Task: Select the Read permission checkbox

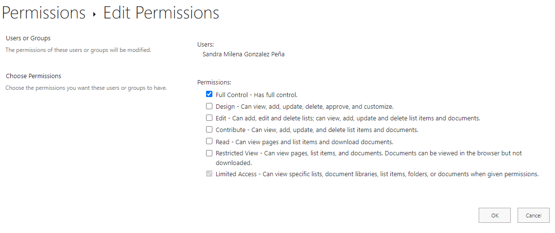Action: (209, 142)
